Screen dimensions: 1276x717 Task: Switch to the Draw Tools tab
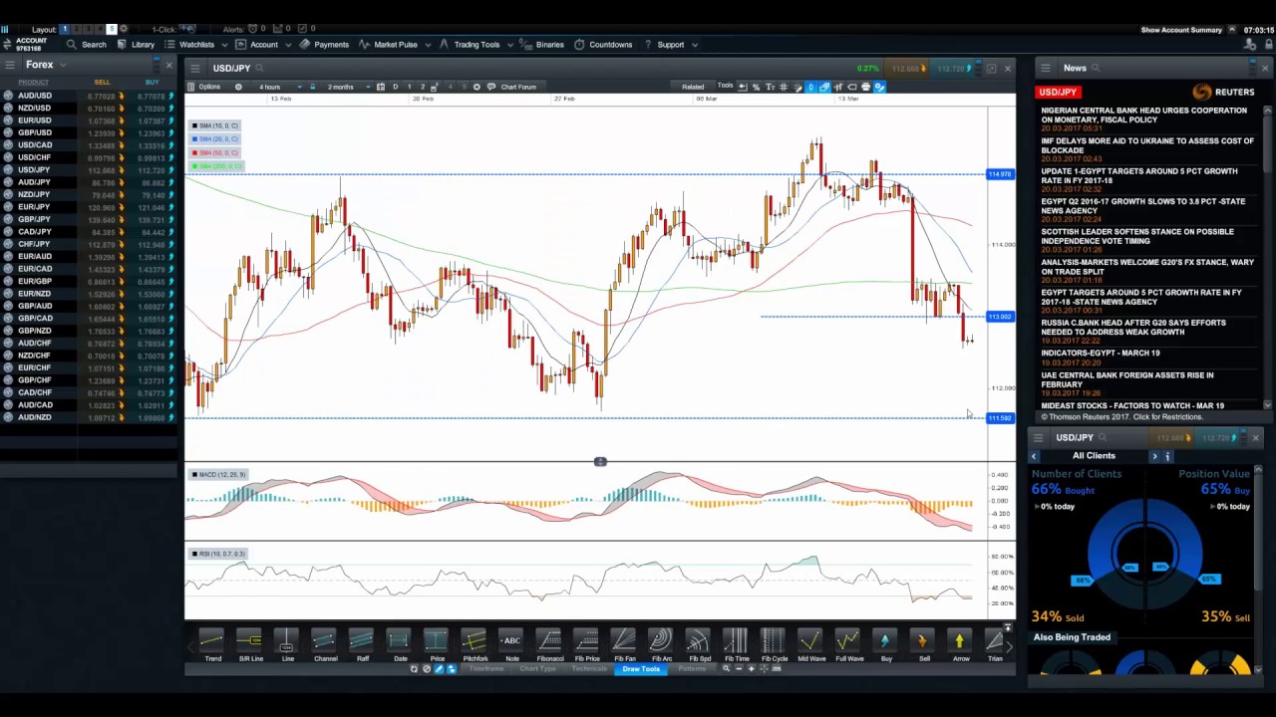[640, 668]
